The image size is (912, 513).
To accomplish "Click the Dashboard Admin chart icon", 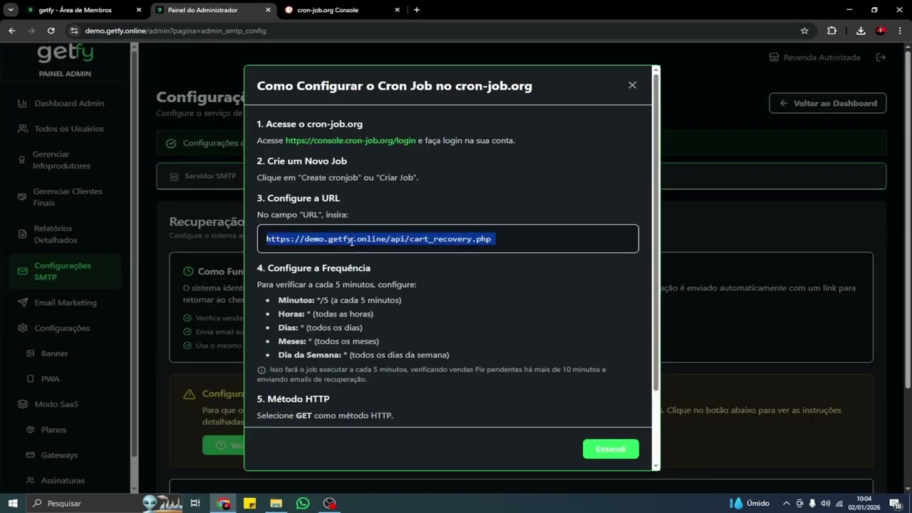I will pos(22,103).
